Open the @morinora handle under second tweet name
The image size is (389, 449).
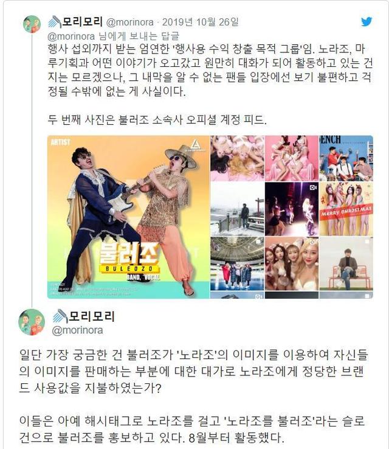pos(77,330)
